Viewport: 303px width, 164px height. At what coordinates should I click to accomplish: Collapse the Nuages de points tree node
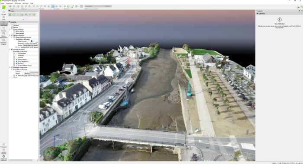coord(10,35)
